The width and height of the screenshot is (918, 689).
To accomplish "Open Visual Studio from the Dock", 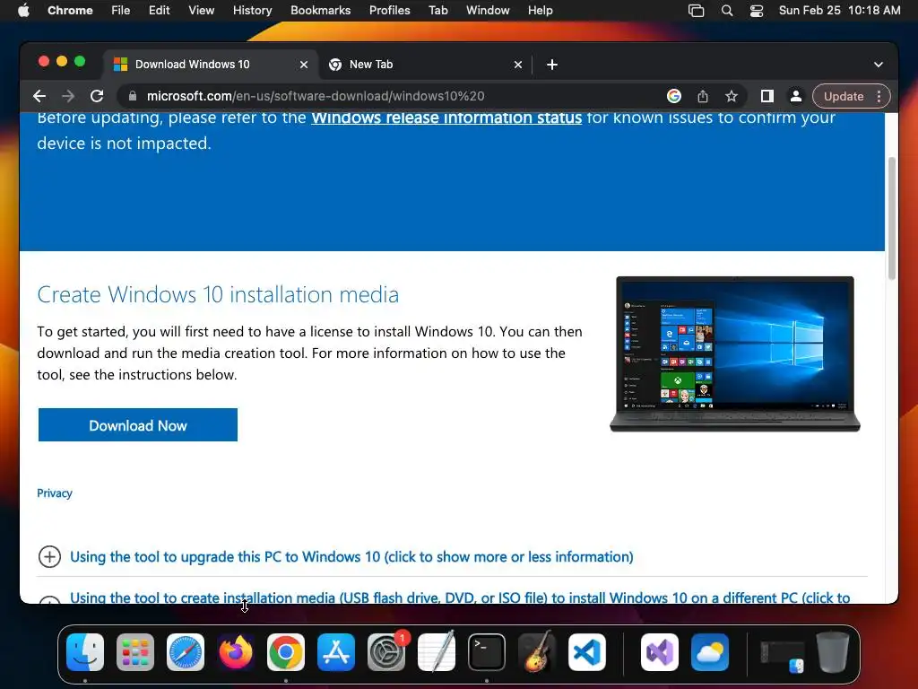I will 660,652.
